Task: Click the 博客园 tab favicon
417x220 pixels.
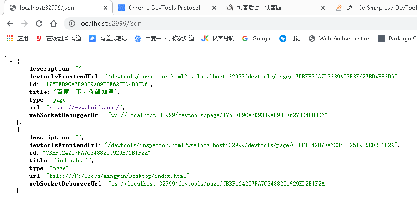Action: coord(230,8)
